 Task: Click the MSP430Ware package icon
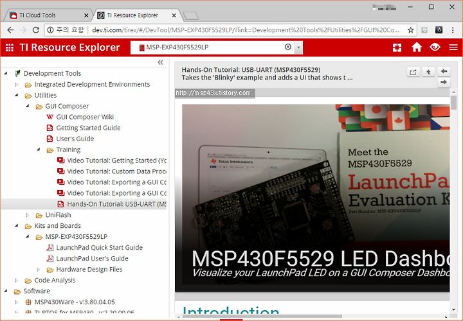(x=28, y=302)
